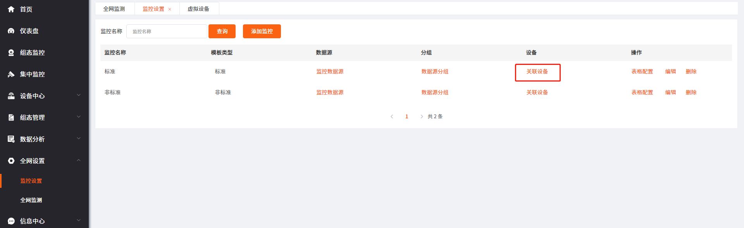Click the 操作 column header
This screenshot has height=228, width=744.
point(636,53)
